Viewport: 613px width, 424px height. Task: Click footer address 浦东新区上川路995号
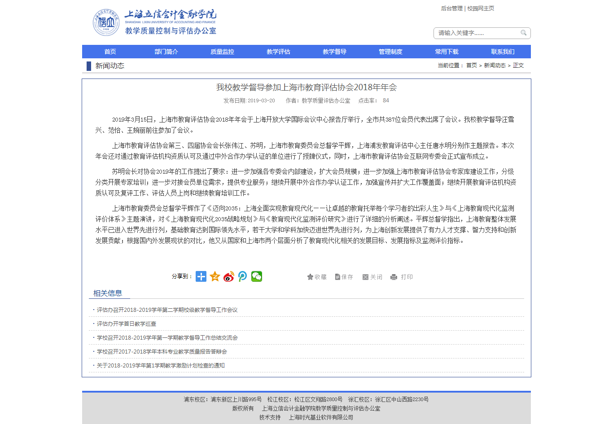pos(236,399)
